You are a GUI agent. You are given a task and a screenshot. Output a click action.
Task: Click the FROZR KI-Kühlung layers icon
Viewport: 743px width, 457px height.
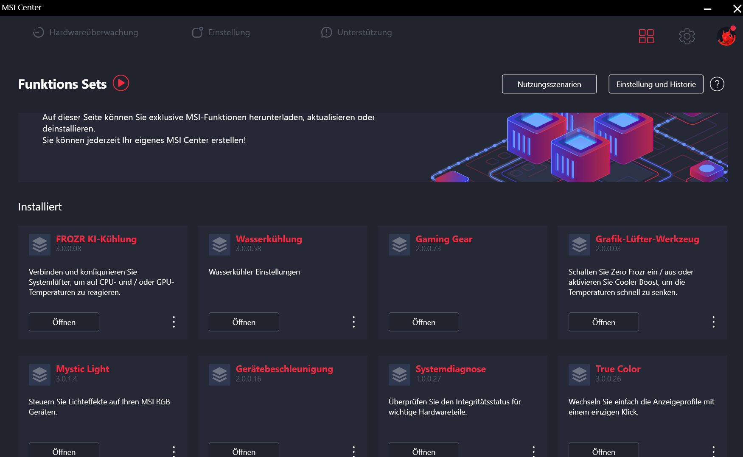coord(40,244)
